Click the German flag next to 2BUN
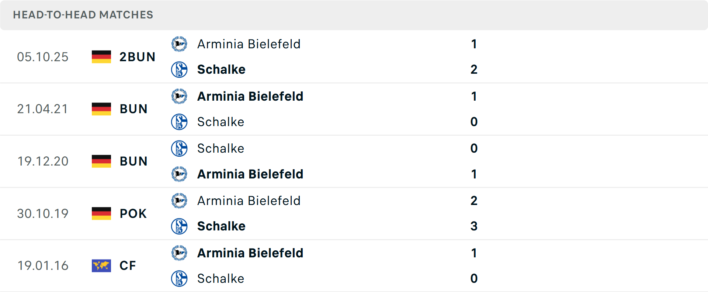This screenshot has height=292, width=708. point(101,57)
